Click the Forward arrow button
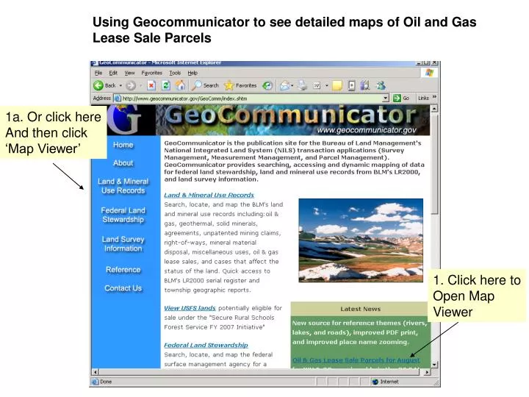The height and width of the screenshot is (397, 529). pyautogui.click(x=131, y=86)
